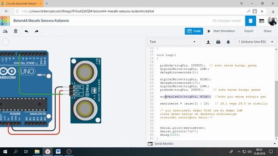This screenshot has width=278, height=156.
Task: Download the code with arrow icon
Action: pyautogui.click(x=208, y=42)
